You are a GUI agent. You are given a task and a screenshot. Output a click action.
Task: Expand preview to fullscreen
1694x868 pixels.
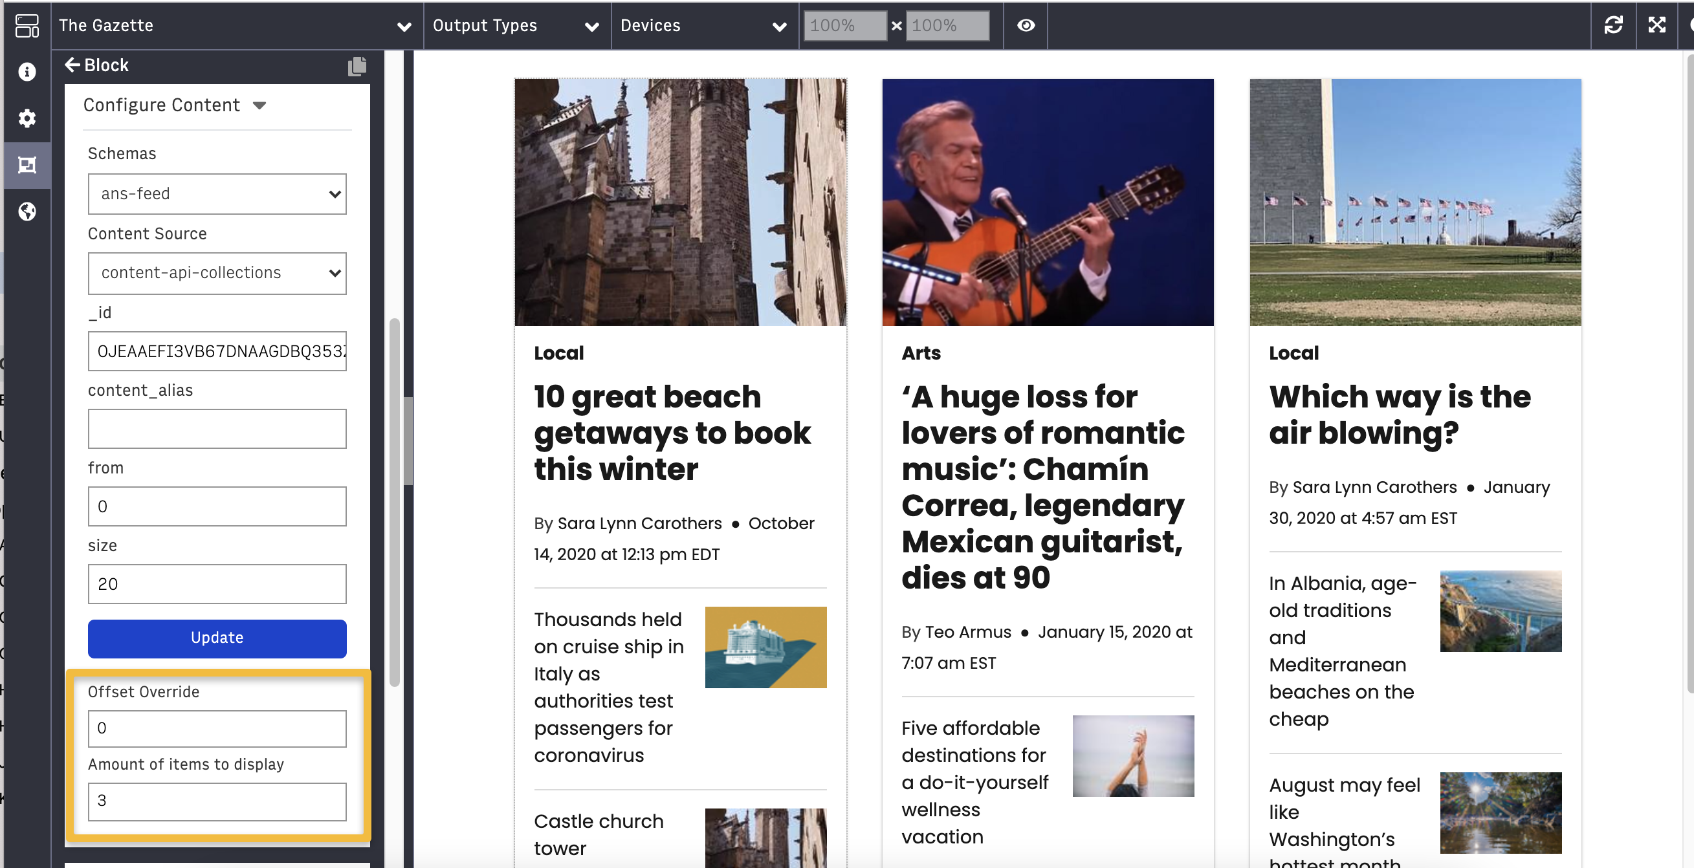1657,26
